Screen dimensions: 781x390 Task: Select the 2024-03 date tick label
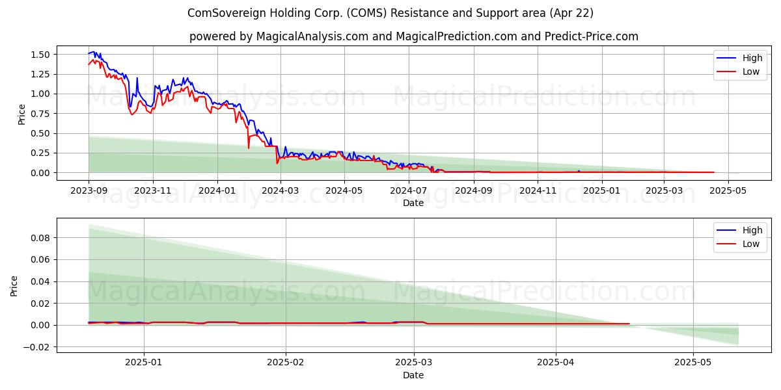coord(280,191)
